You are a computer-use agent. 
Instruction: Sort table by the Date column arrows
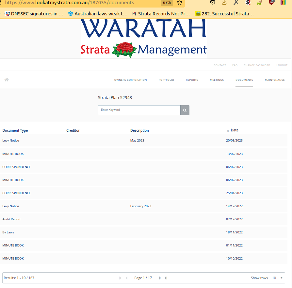228,131
